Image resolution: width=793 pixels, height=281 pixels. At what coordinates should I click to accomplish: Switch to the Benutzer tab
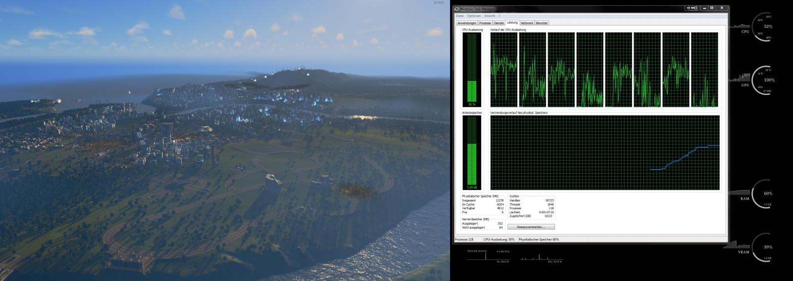click(542, 23)
